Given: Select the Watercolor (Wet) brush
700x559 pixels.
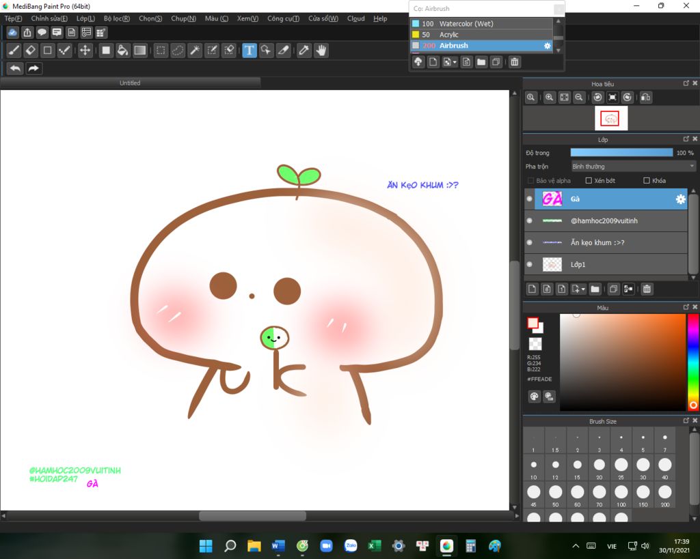Looking at the screenshot, I should coord(482,24).
